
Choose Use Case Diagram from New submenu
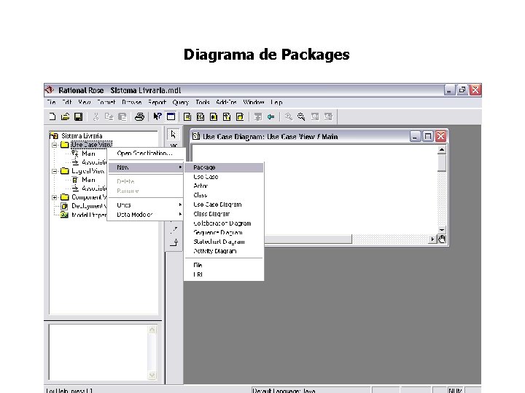[x=224, y=205]
